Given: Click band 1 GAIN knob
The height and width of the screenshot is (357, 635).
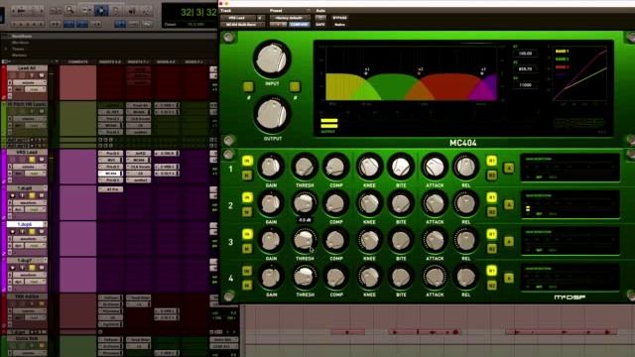Looking at the screenshot, I should 271,167.
